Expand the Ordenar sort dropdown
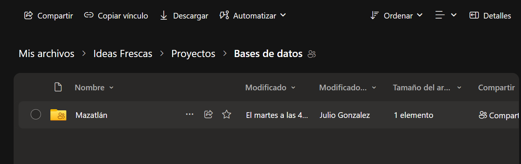 pyautogui.click(x=396, y=15)
